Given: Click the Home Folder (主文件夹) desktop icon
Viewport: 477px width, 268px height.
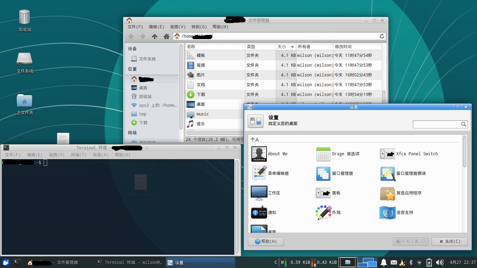Looking at the screenshot, I should (x=24, y=104).
